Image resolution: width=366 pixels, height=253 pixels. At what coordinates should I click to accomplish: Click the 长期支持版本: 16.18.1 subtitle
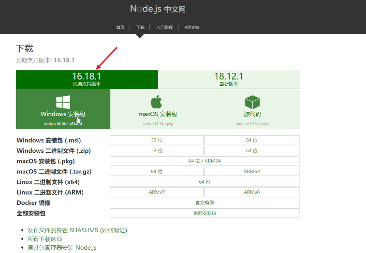click(x=45, y=60)
